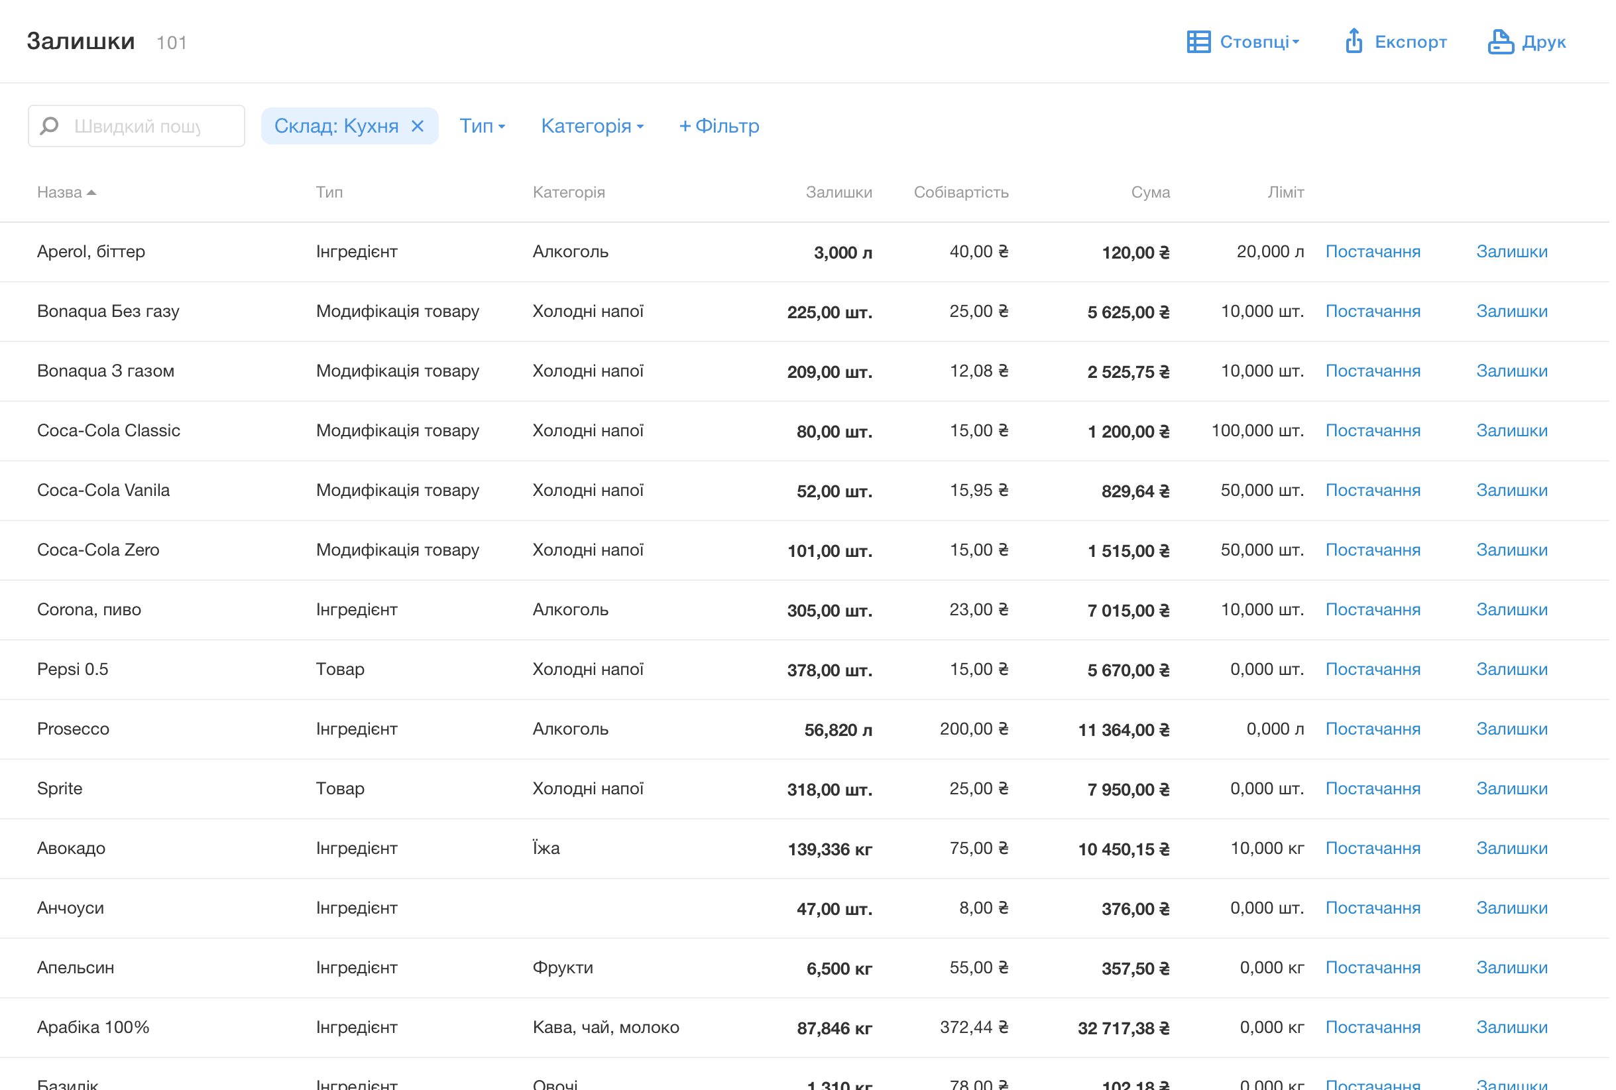Viewport: 1616px width, 1090px height.
Task: Sort by the Категорія column header
Action: [x=568, y=192]
